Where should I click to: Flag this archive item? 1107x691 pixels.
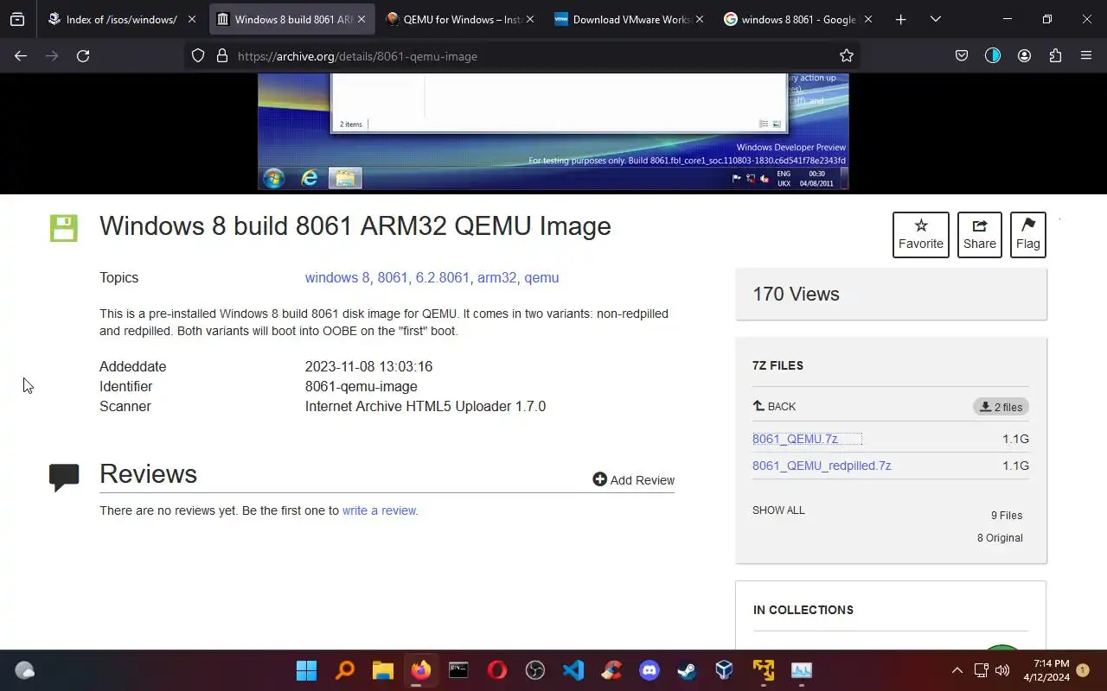[1028, 235]
